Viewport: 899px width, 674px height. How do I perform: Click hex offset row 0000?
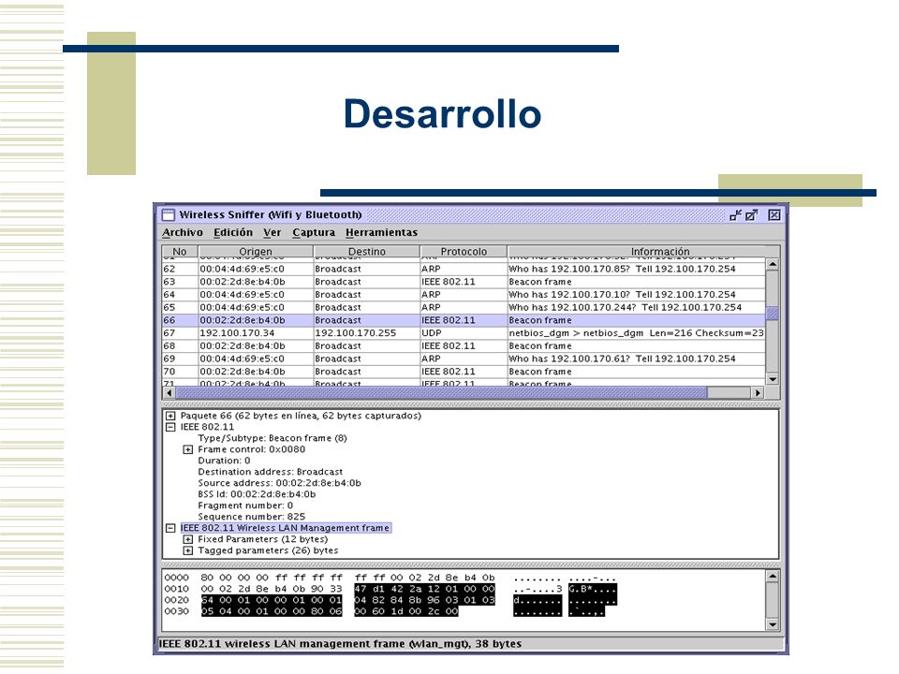pos(177,578)
